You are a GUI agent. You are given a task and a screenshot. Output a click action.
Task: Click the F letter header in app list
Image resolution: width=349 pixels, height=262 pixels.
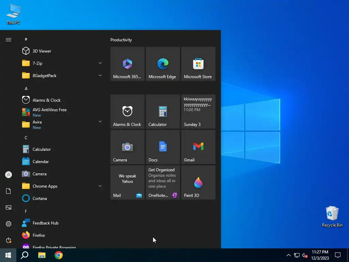[26, 211]
